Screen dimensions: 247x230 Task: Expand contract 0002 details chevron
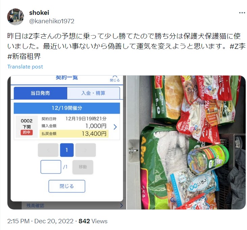(115, 127)
